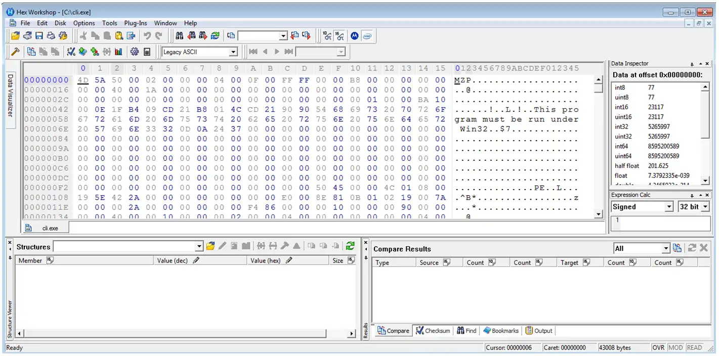Open the goto offset combo box dropdown
This screenshot has height=356, width=719.
(283, 36)
